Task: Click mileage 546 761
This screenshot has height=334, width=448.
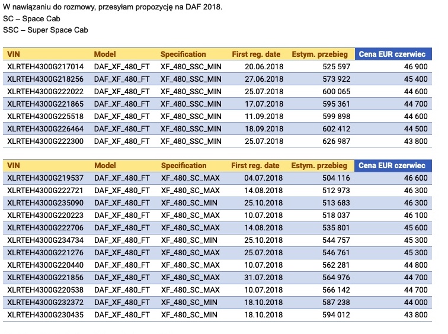Action: (x=336, y=253)
